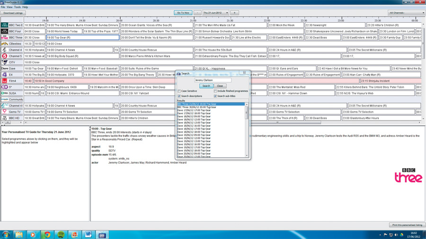426x239 pixels.
Task: Open Spotify from the taskbar
Action: 61,235
